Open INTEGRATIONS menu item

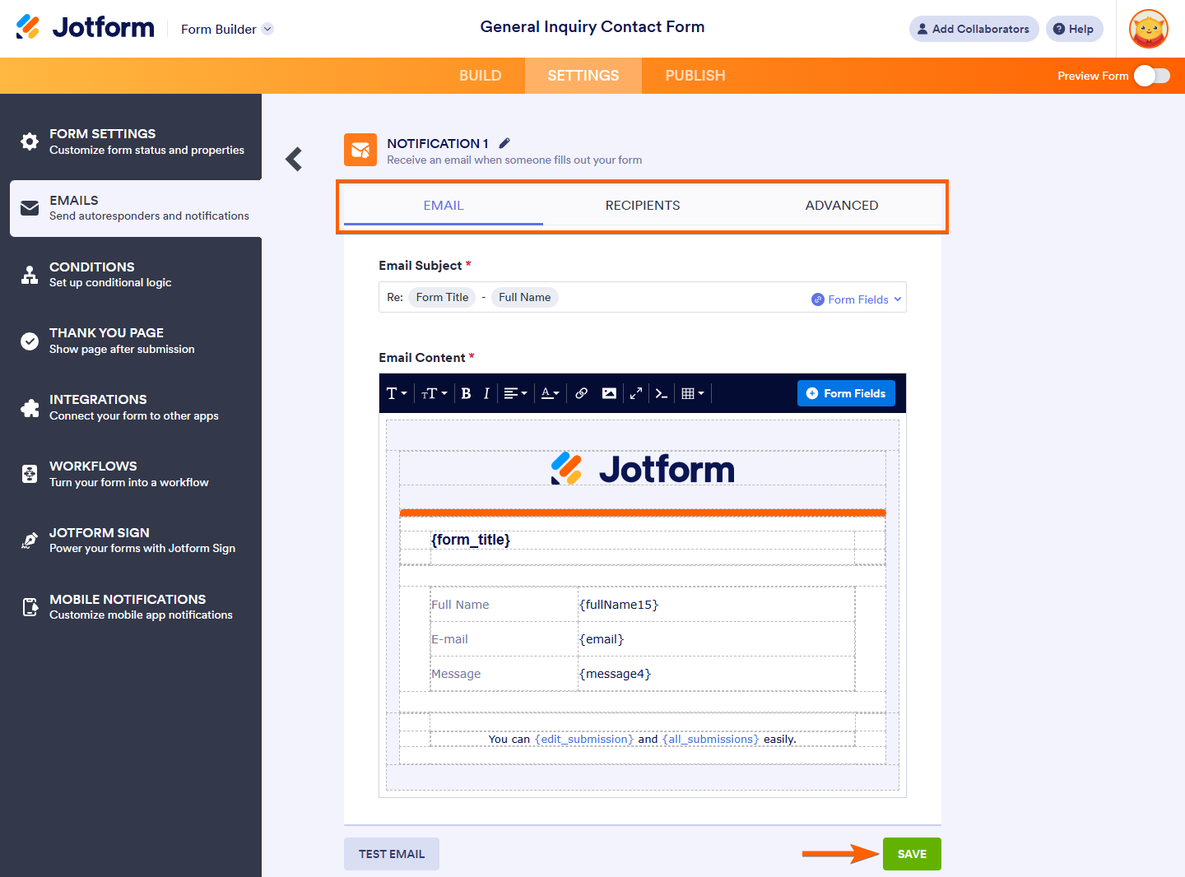[131, 408]
